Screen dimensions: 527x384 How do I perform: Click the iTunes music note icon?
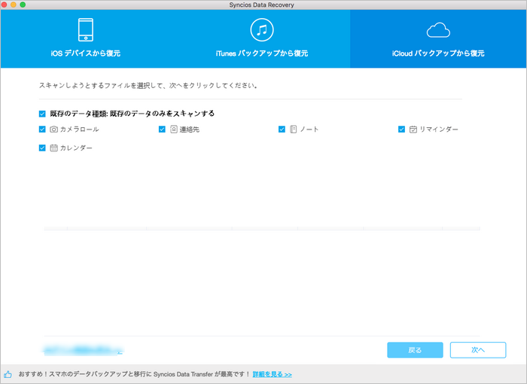262,30
